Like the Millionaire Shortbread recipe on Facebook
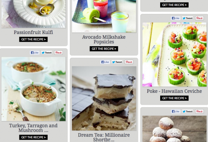This screenshot has height=142, width=208. 105,62
